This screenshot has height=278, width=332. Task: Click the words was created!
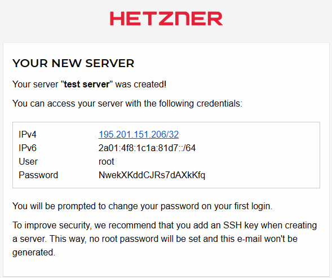tap(141, 85)
